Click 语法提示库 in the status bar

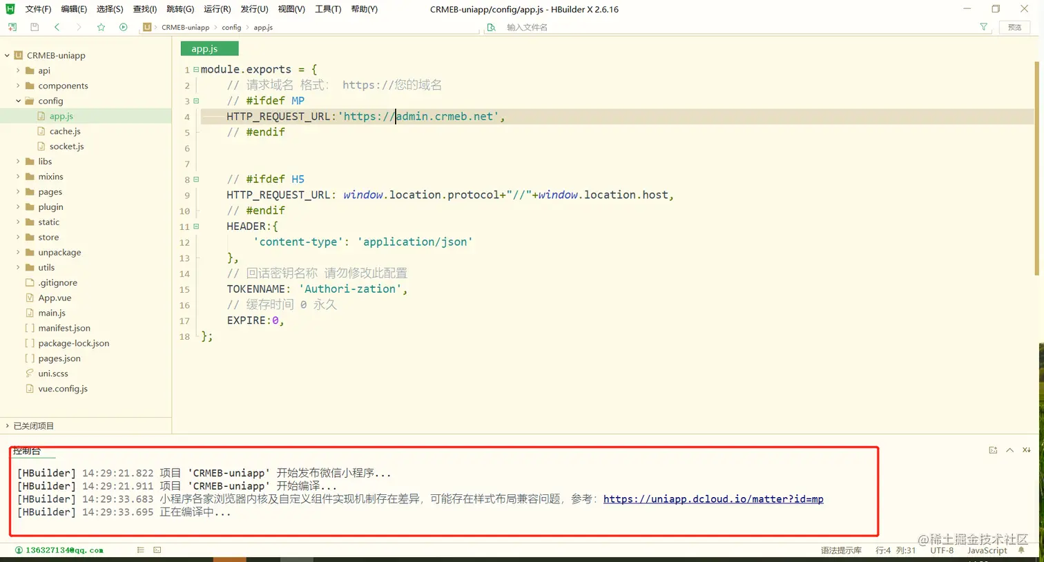(841, 550)
